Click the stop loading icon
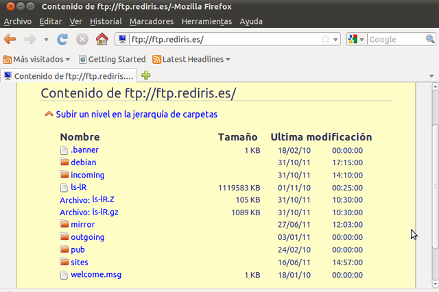439x292 pixels. tap(82, 39)
